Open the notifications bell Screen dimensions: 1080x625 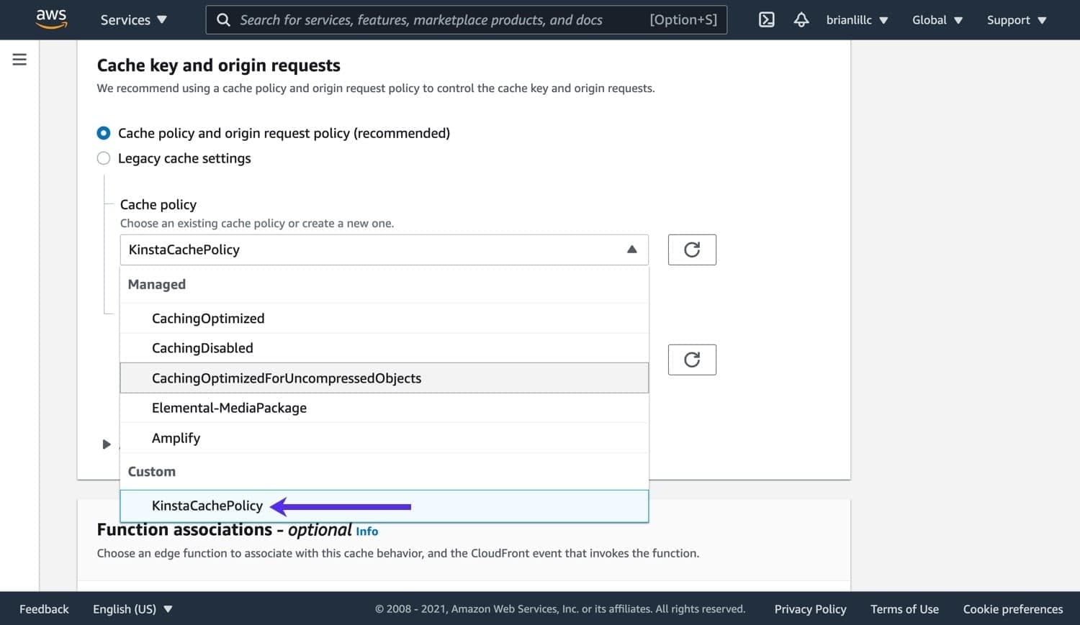tap(801, 19)
